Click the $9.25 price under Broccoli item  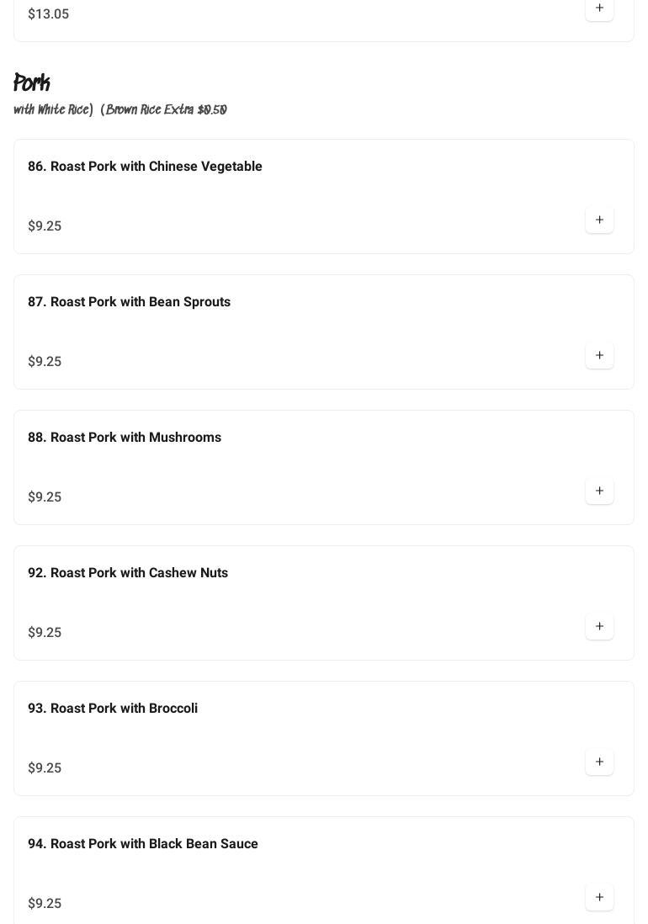pos(45,768)
